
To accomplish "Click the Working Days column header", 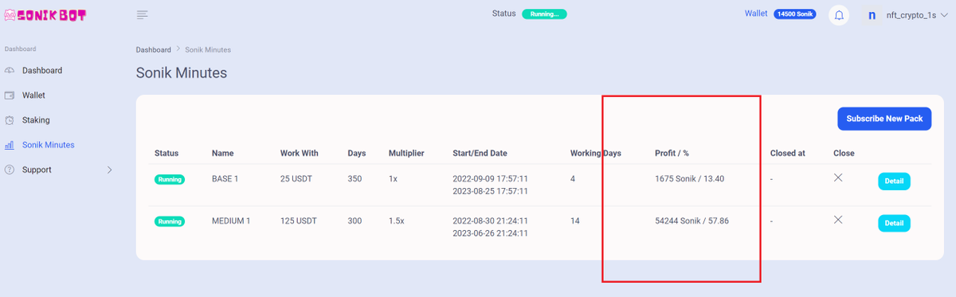I will pos(596,153).
